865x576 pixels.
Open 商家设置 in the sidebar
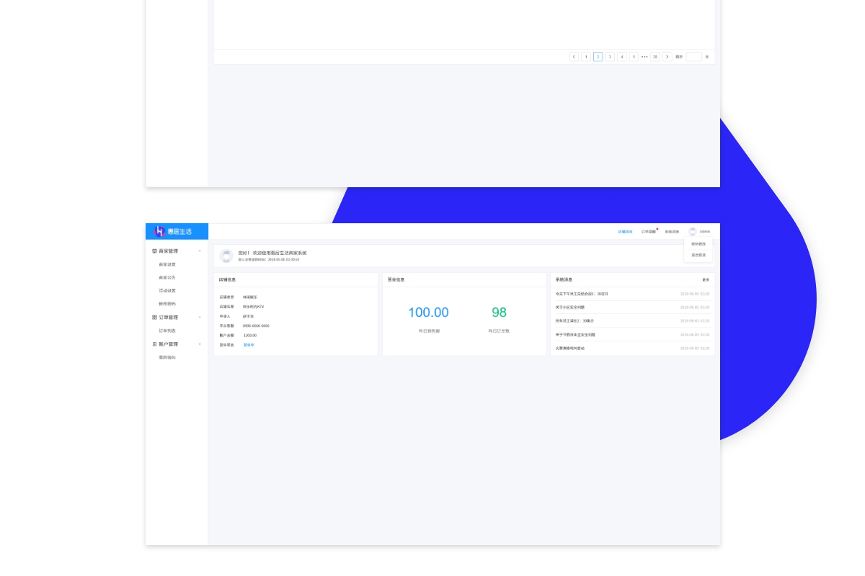click(167, 264)
